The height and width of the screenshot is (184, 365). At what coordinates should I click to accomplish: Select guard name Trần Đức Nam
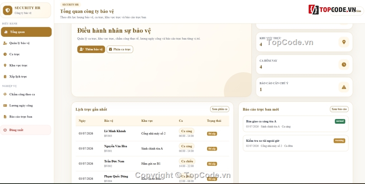pos(114,161)
